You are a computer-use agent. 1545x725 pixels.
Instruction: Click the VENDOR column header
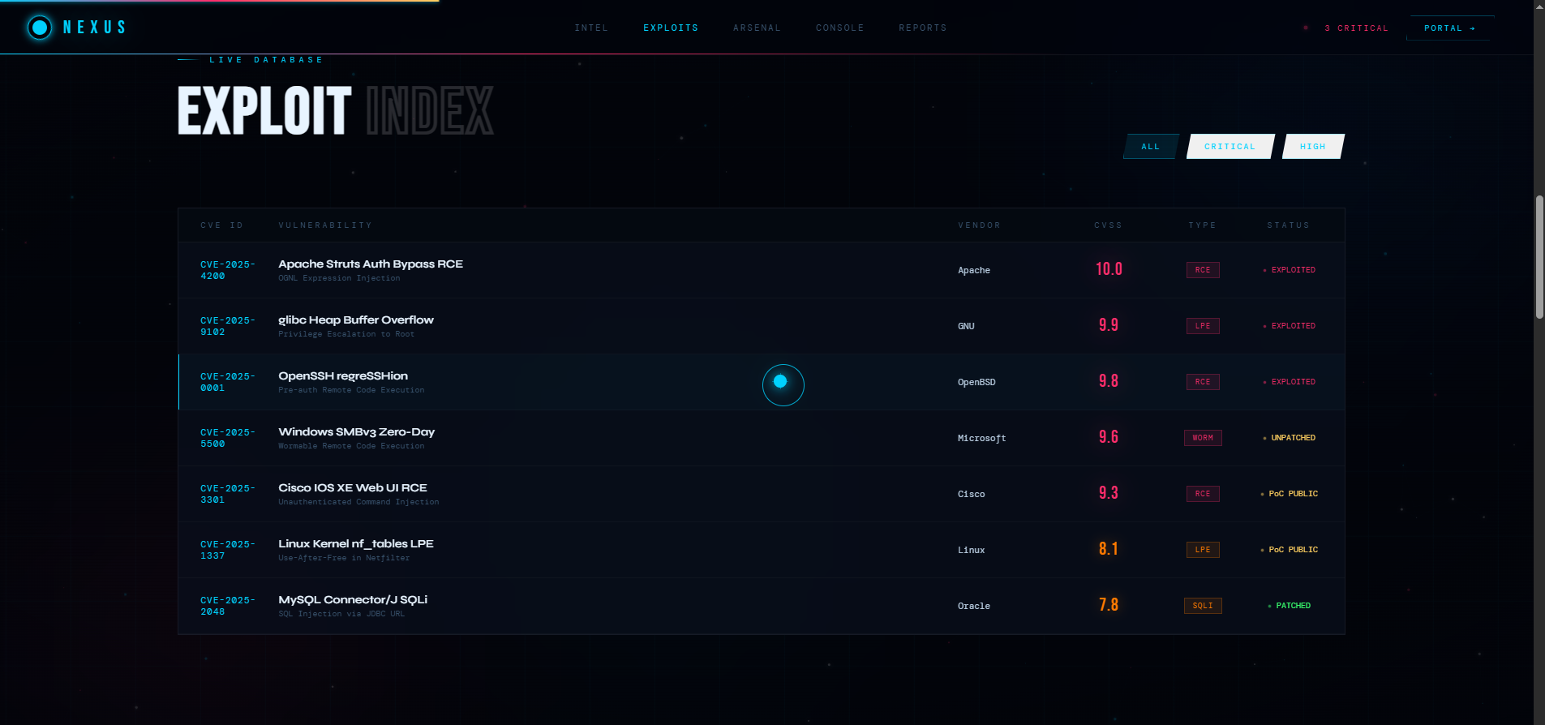979,225
